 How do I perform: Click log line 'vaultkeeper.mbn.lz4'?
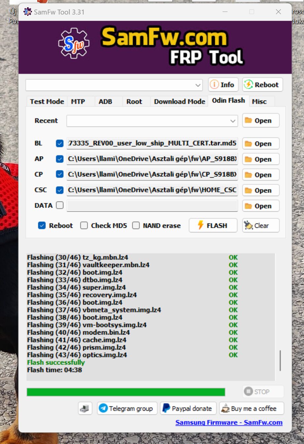pos(88,265)
